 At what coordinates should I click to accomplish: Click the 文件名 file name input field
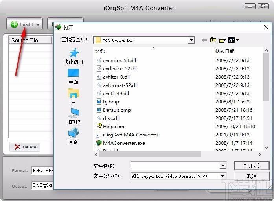tap(175, 165)
